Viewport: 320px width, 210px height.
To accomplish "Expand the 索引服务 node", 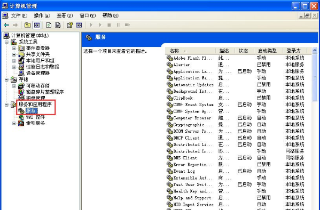I will (14, 124).
